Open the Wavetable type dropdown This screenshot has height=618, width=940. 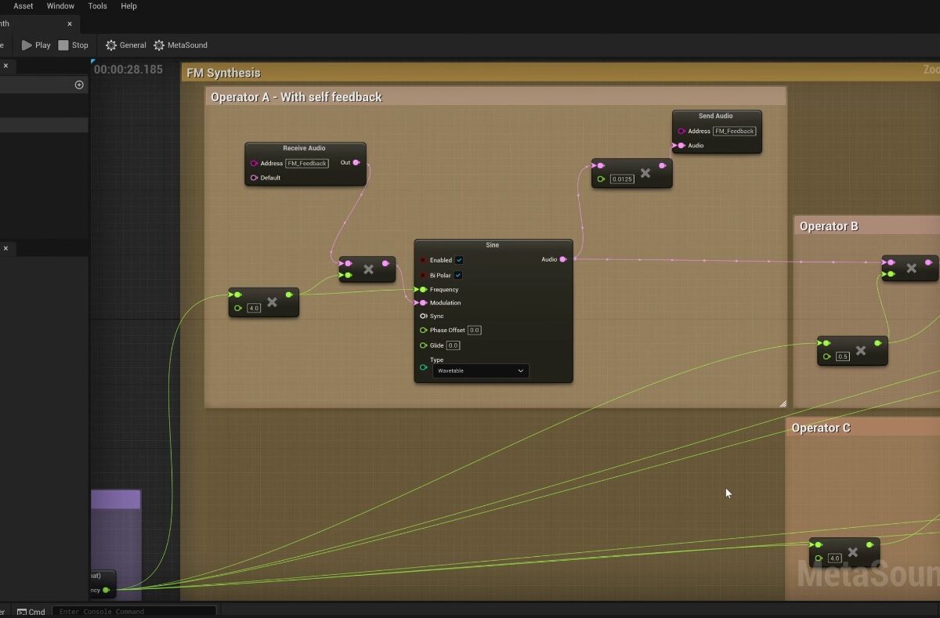pos(480,370)
